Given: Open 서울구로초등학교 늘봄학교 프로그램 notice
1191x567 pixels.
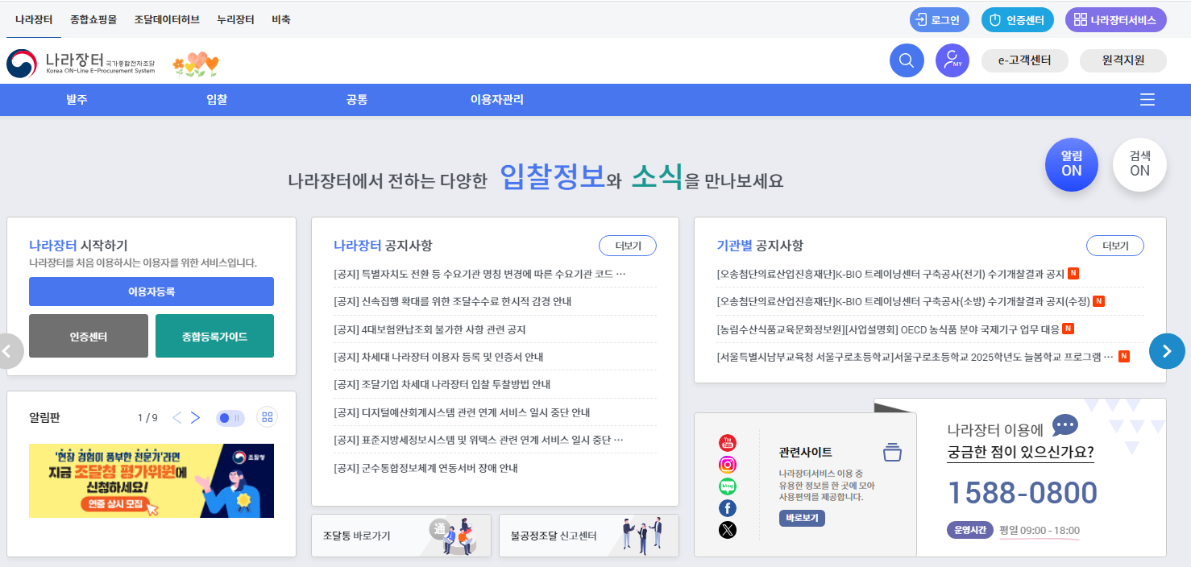Looking at the screenshot, I should click(x=915, y=356).
